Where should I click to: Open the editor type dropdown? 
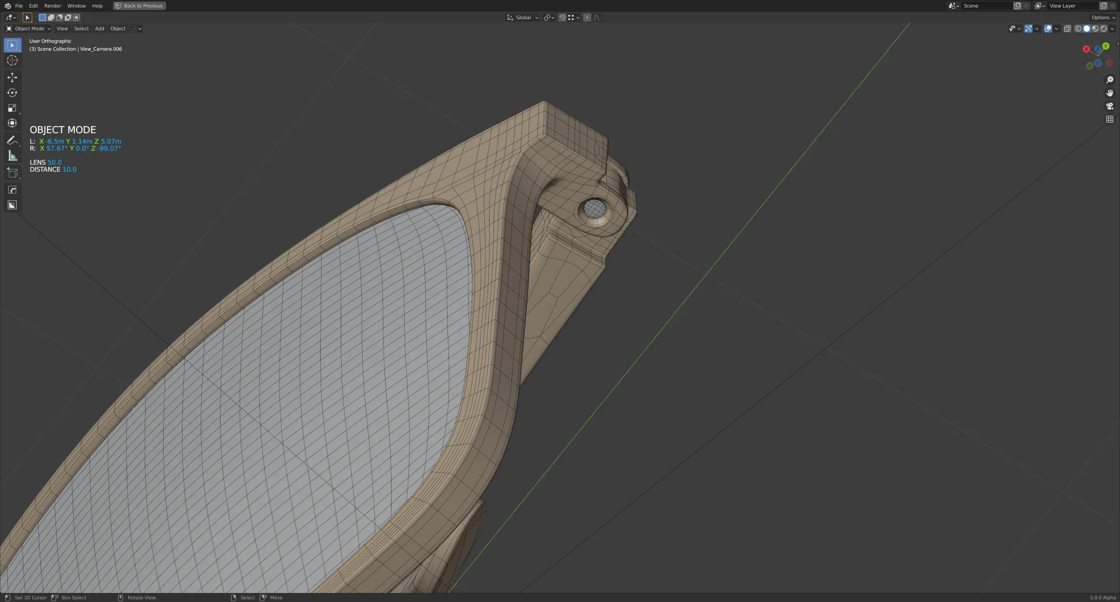click(10, 17)
